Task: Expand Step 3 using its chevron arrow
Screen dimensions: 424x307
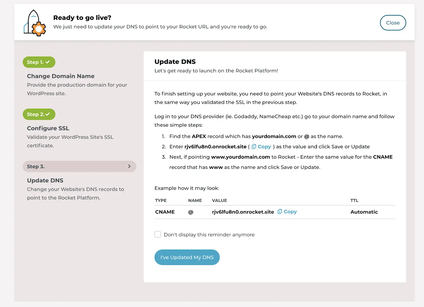Action: [129, 166]
